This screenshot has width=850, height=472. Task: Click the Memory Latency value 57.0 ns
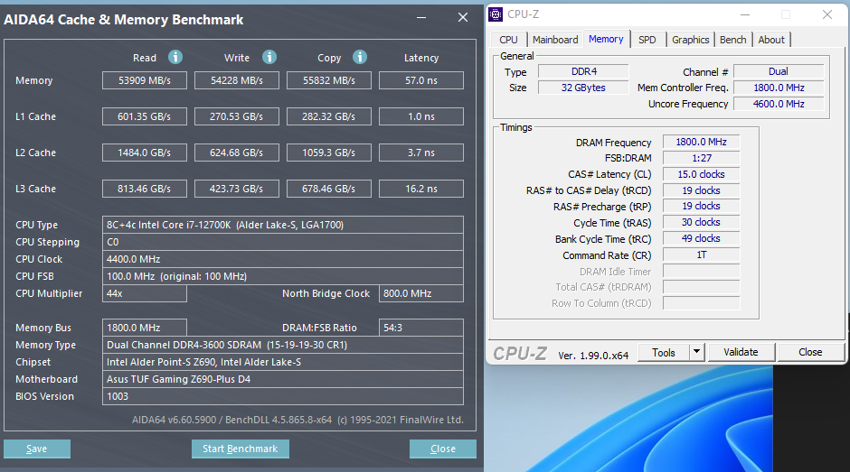pyautogui.click(x=421, y=80)
